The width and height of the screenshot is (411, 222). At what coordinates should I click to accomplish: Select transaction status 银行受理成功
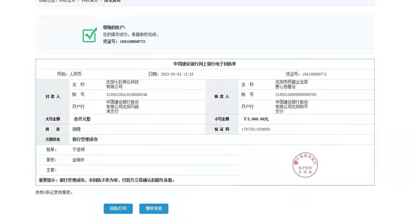click(x=85, y=139)
